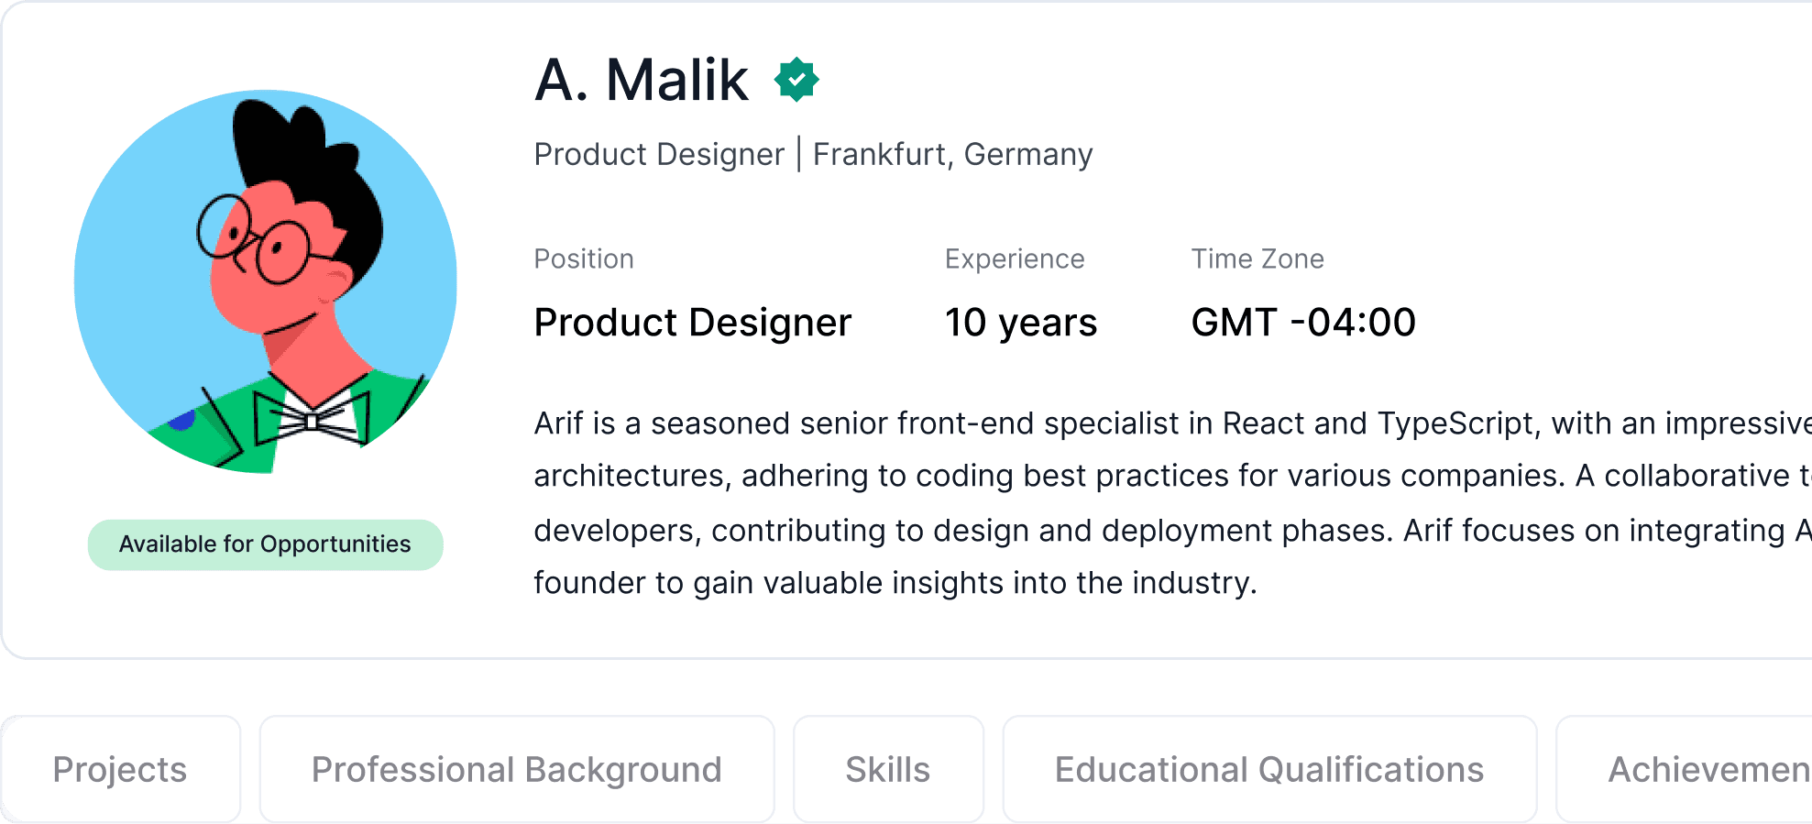Click the 10 years experience value
The height and width of the screenshot is (824, 1812).
[1021, 323]
